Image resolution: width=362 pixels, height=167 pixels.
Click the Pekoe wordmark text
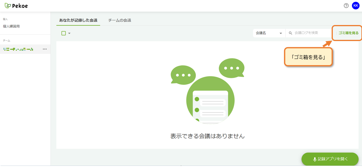pyautogui.click(x=20, y=6)
